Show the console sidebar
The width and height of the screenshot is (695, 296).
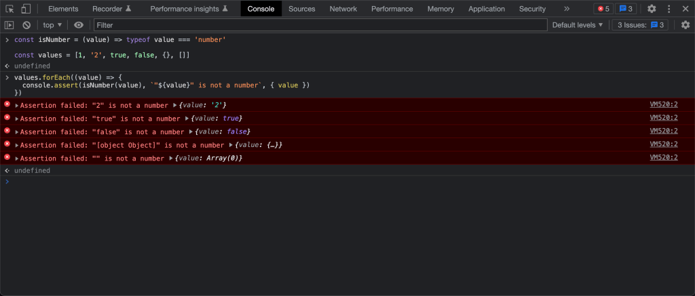point(9,25)
